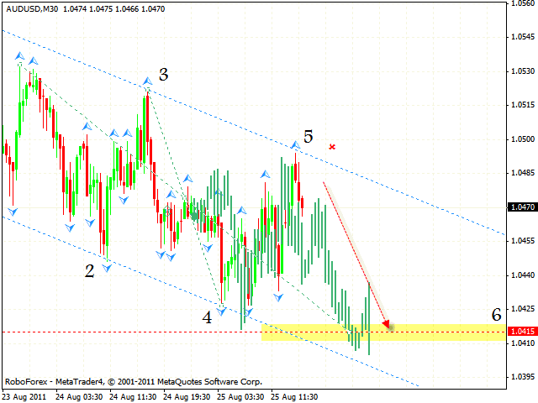Select the 1.0515 price axis label
Image resolution: width=538 pixels, height=403 pixels.
click(x=523, y=105)
